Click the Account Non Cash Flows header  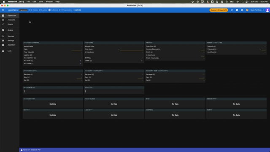click(x=175, y=71)
